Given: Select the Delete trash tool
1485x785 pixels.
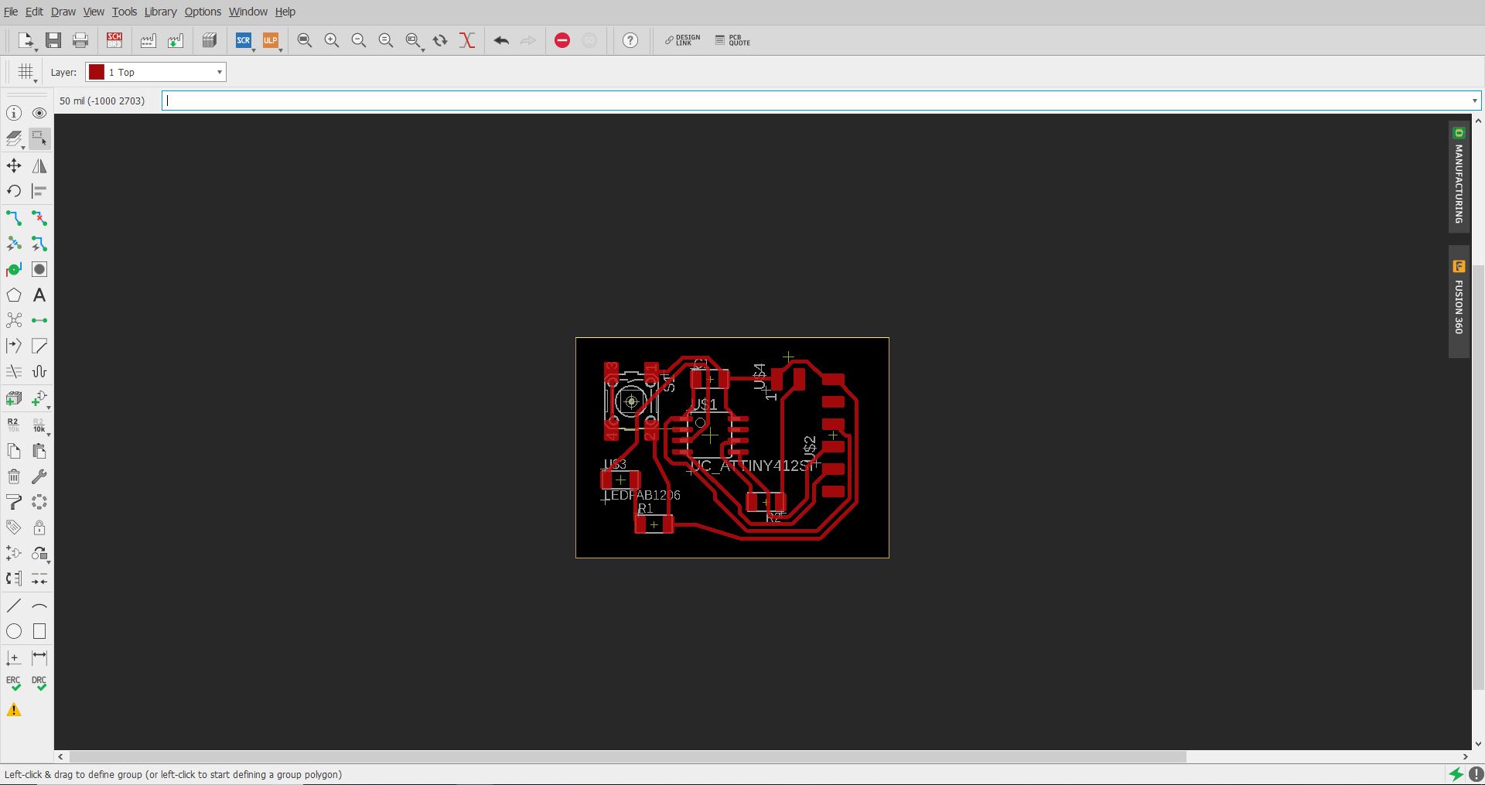Looking at the screenshot, I should 14,476.
